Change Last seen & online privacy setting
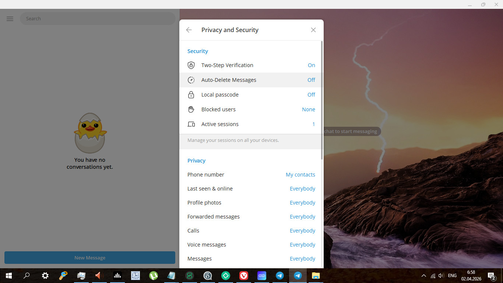The image size is (503, 283). [302, 189]
